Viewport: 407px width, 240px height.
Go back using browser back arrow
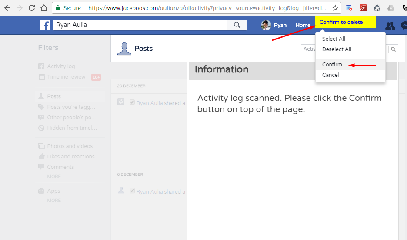click(x=7, y=8)
